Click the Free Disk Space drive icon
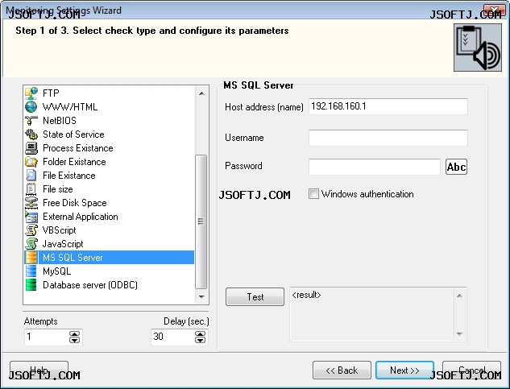Viewport: 510px width, 389px height. (31, 203)
